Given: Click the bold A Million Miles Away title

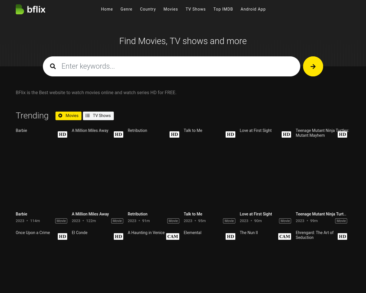Looking at the screenshot, I should pos(90,214).
